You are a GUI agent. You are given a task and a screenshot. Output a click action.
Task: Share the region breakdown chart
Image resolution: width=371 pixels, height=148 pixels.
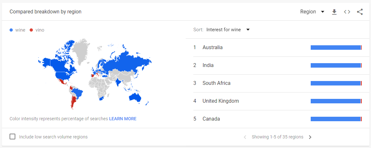click(x=360, y=12)
